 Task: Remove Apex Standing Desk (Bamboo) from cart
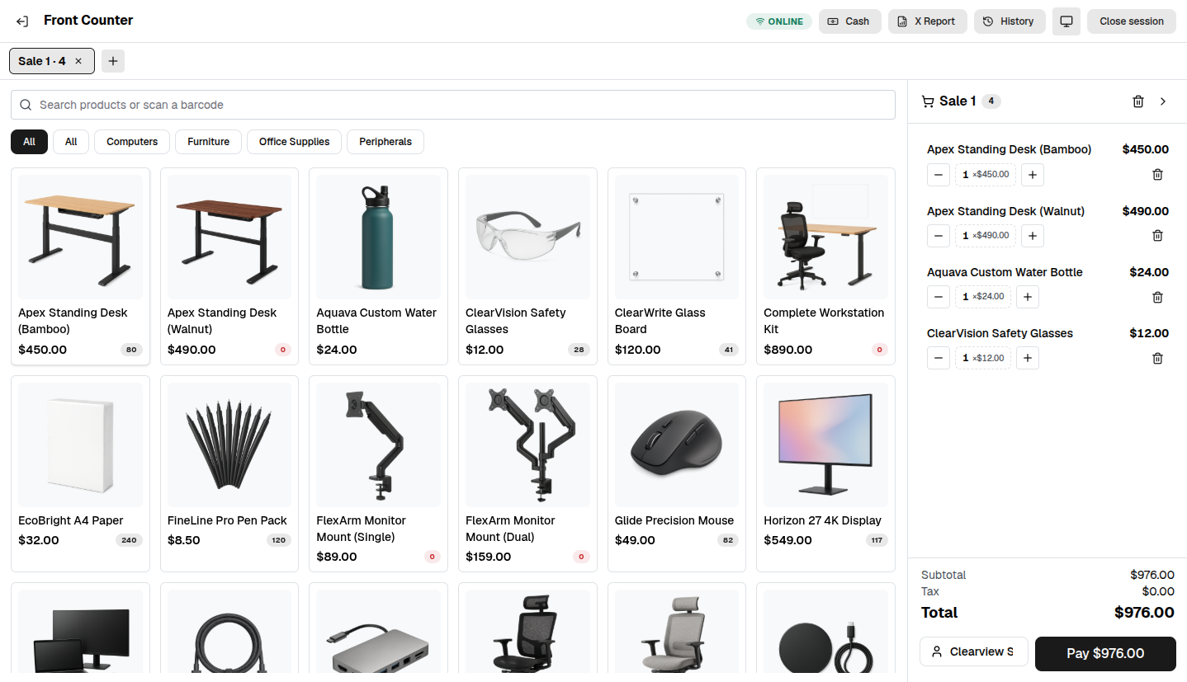[1157, 175]
